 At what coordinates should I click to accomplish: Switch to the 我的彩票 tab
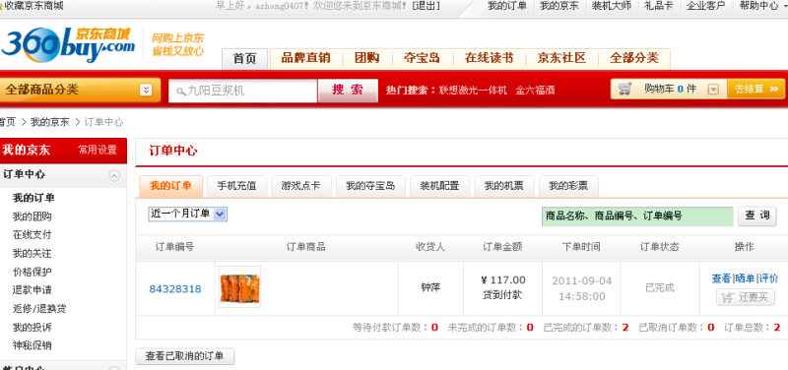tap(568, 186)
